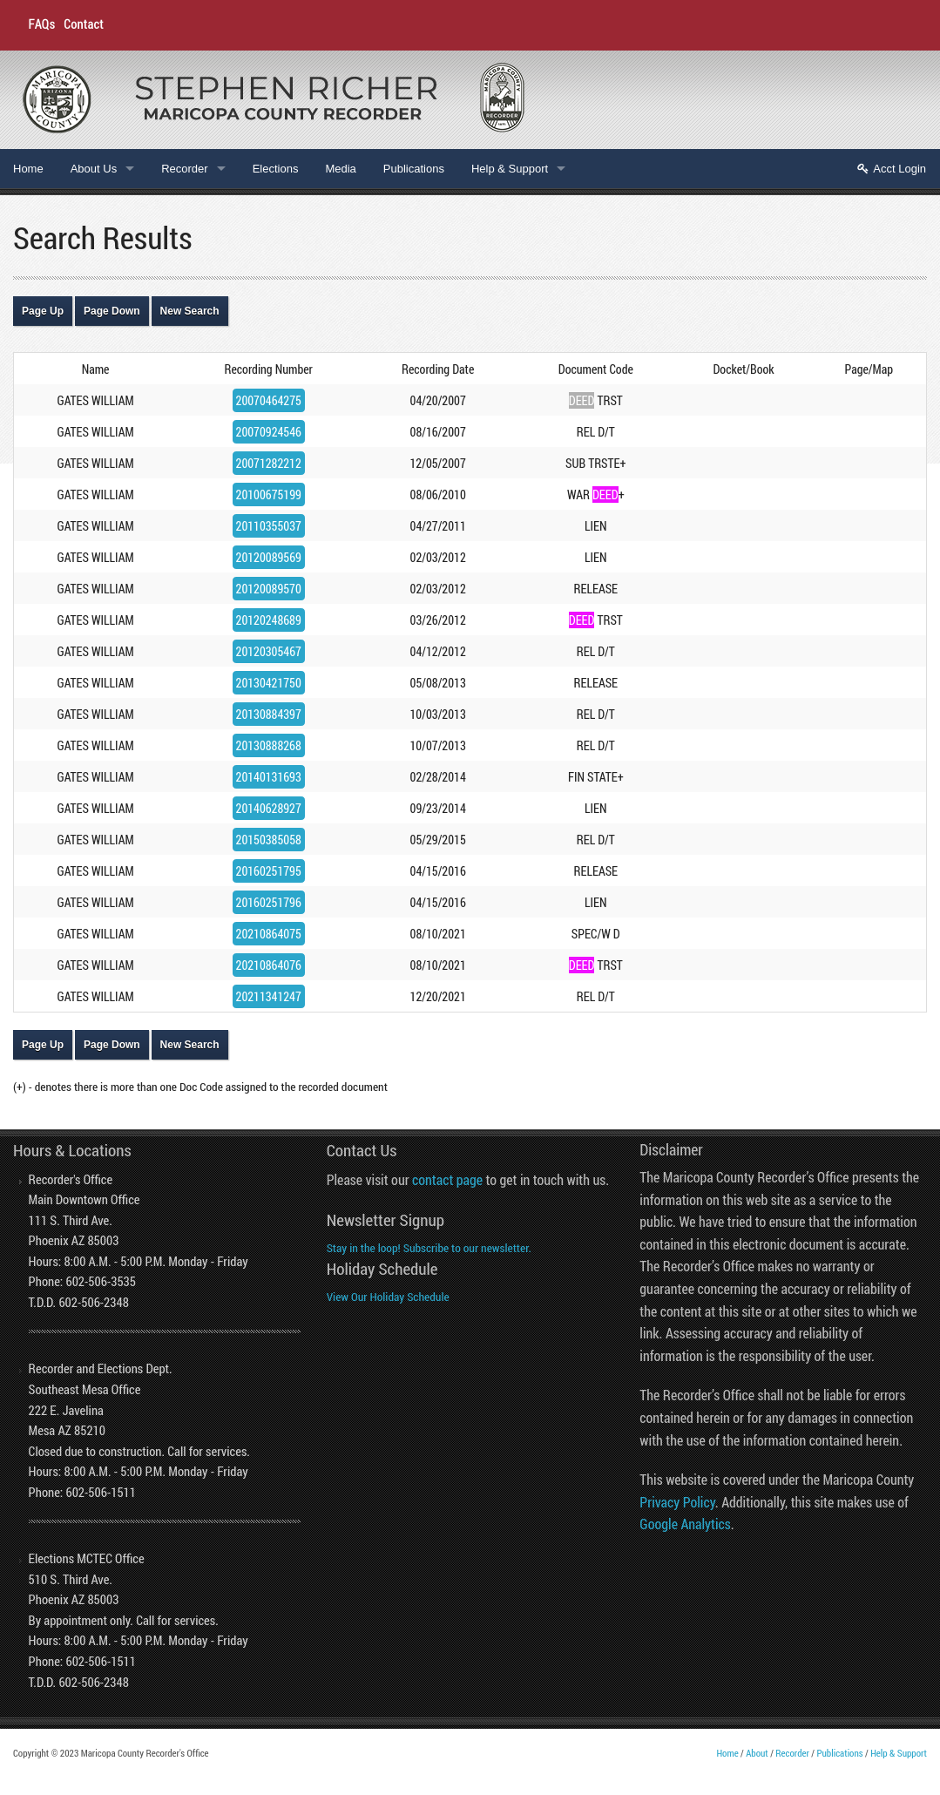Open recording number 20120089569
Screen dimensions: 940x1795
coord(268,558)
